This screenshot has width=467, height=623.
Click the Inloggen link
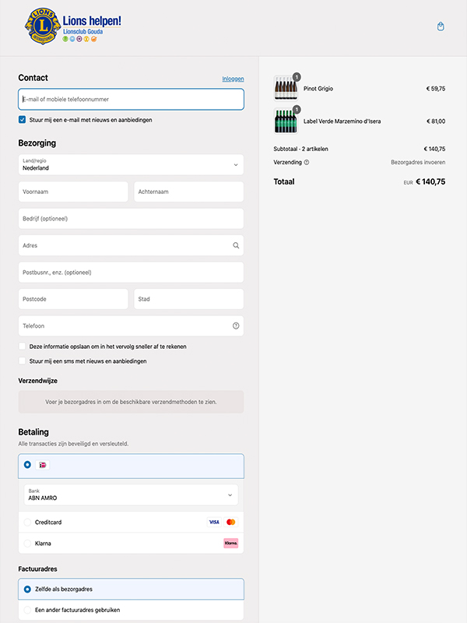click(x=233, y=79)
